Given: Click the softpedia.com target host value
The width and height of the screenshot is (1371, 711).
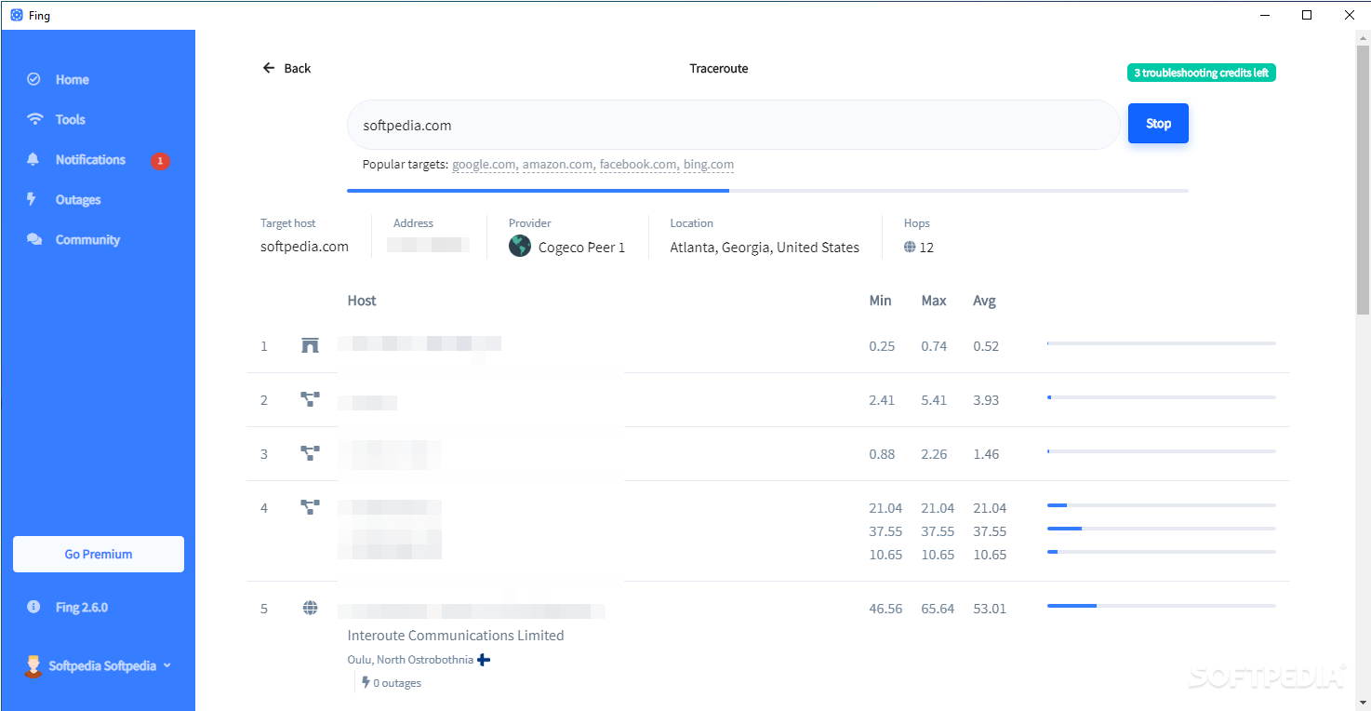Looking at the screenshot, I should (304, 247).
